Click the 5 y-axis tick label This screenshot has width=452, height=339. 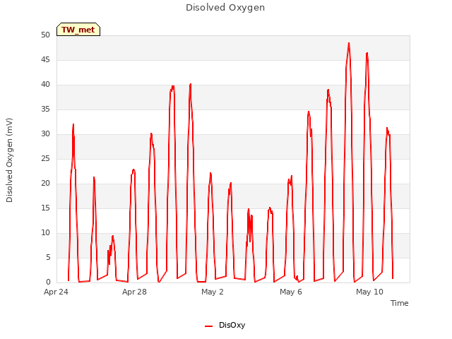click(48, 257)
